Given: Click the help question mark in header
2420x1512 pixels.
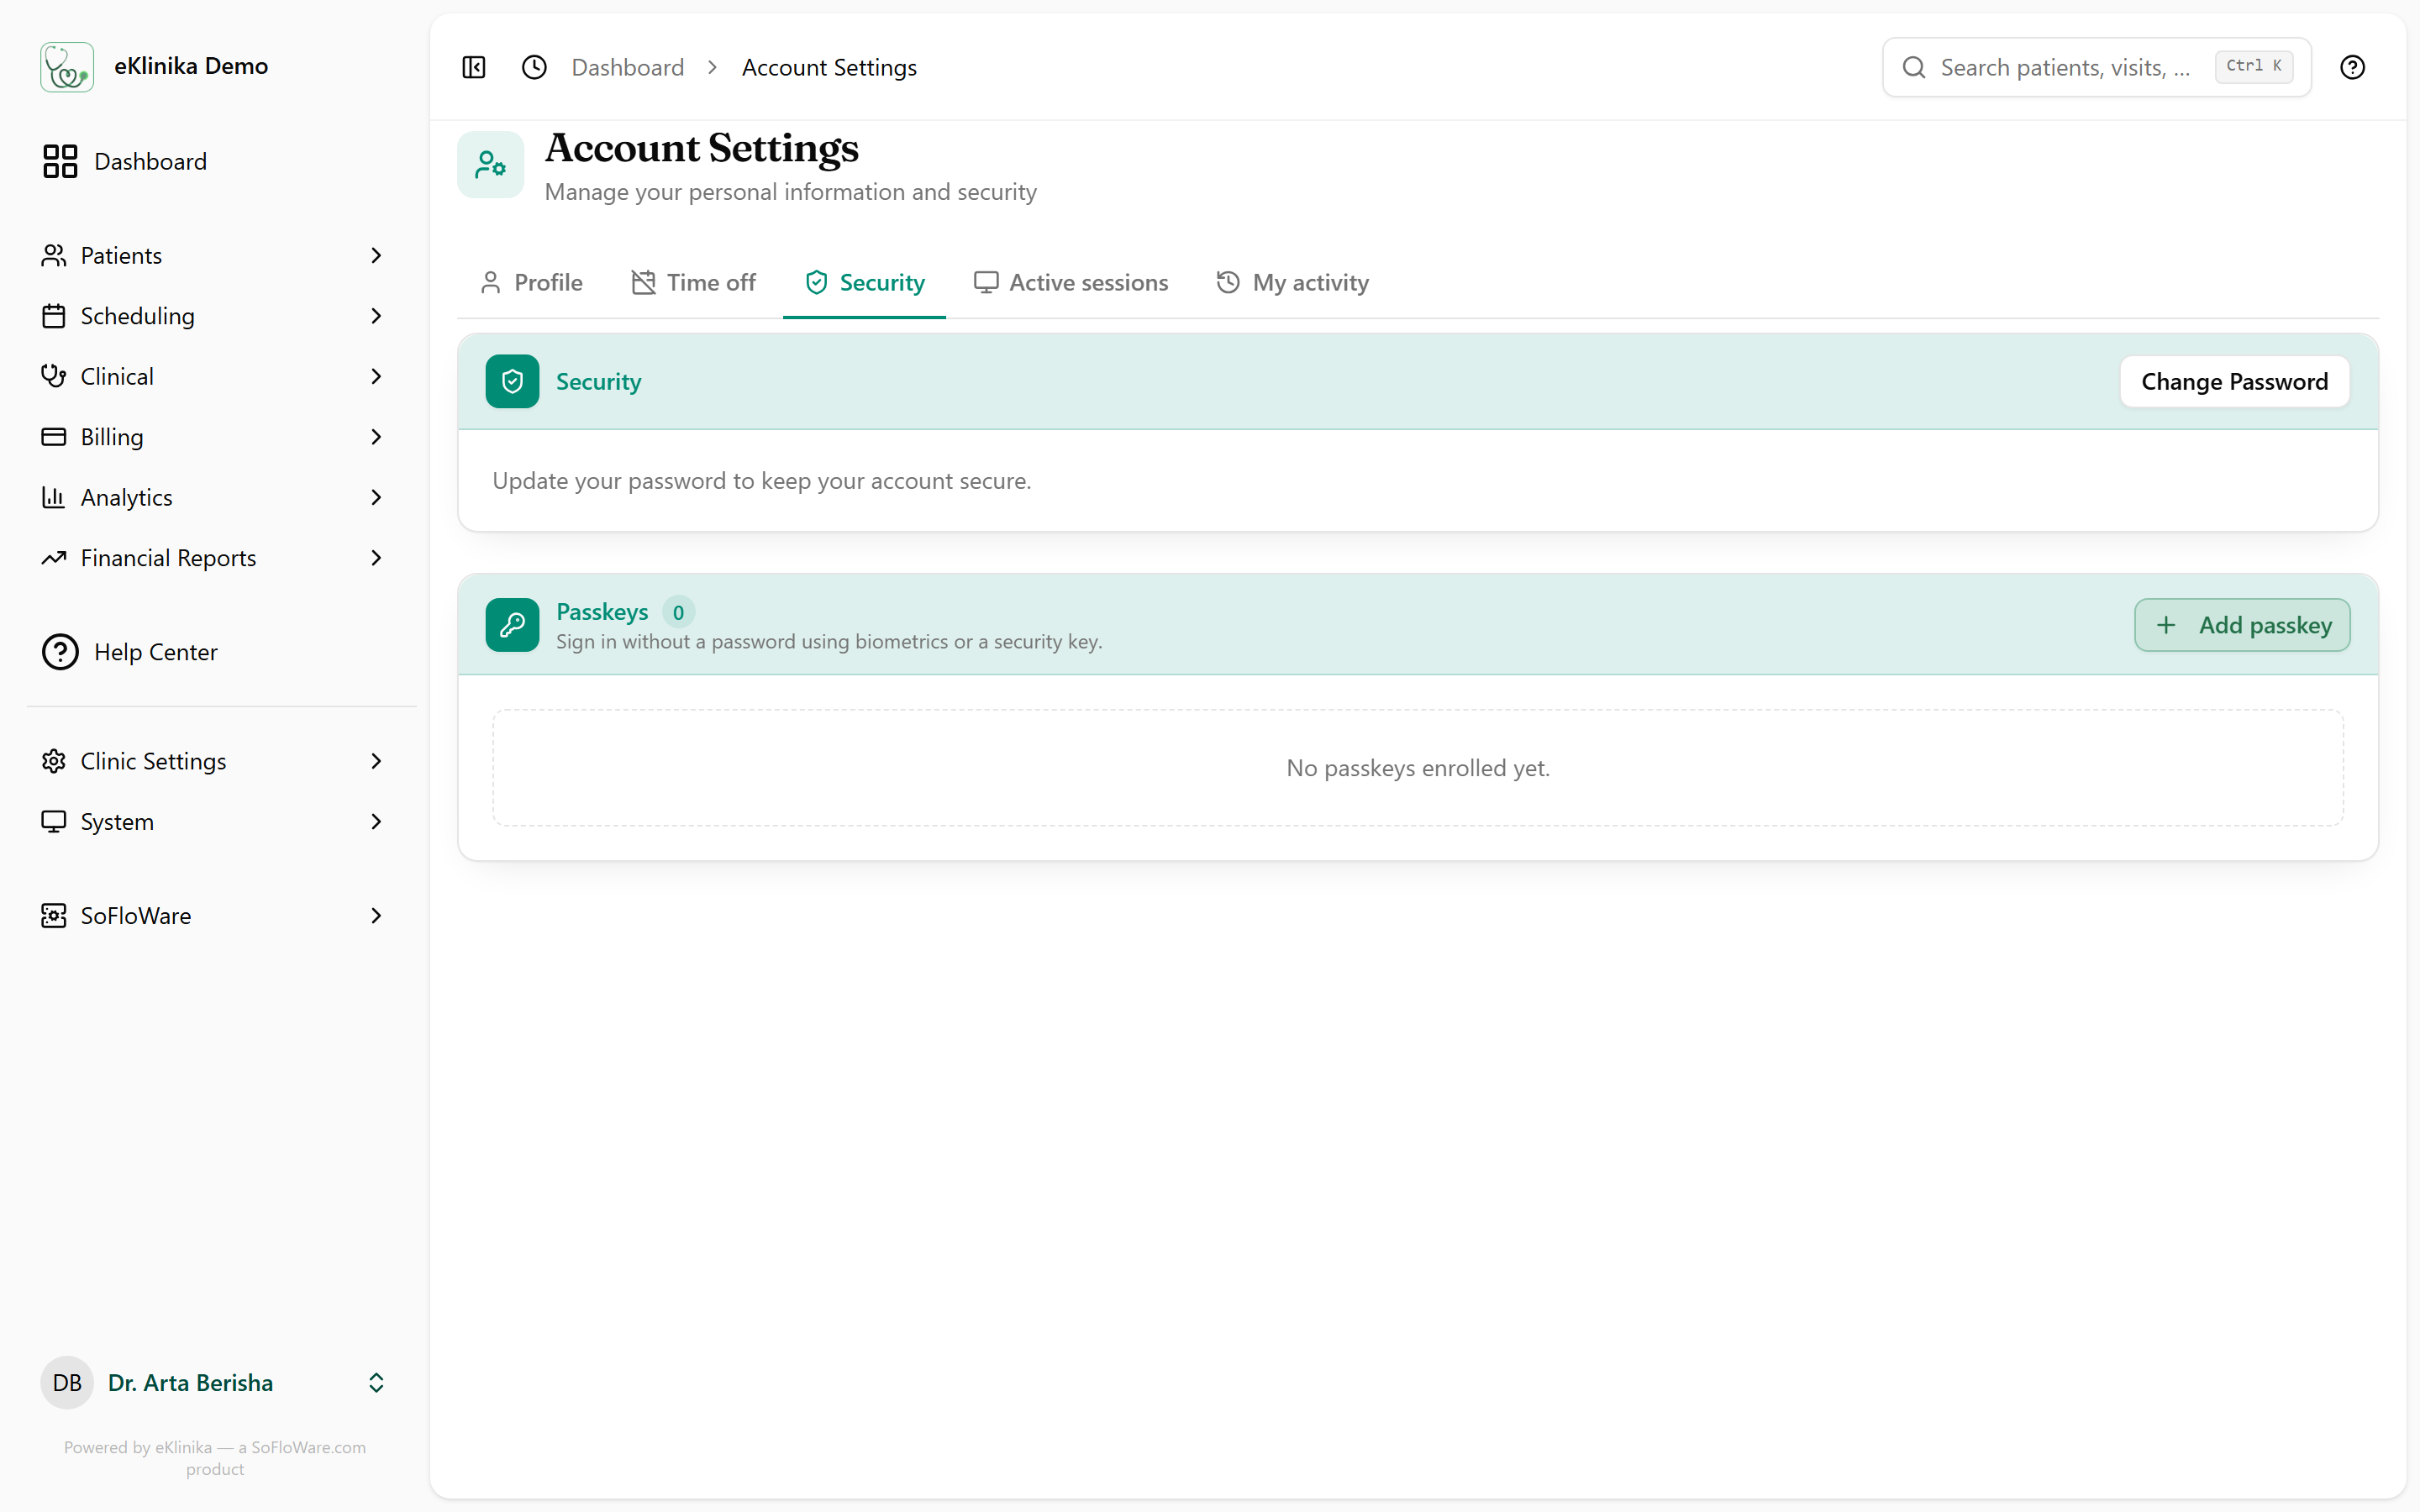Looking at the screenshot, I should click(x=2352, y=67).
